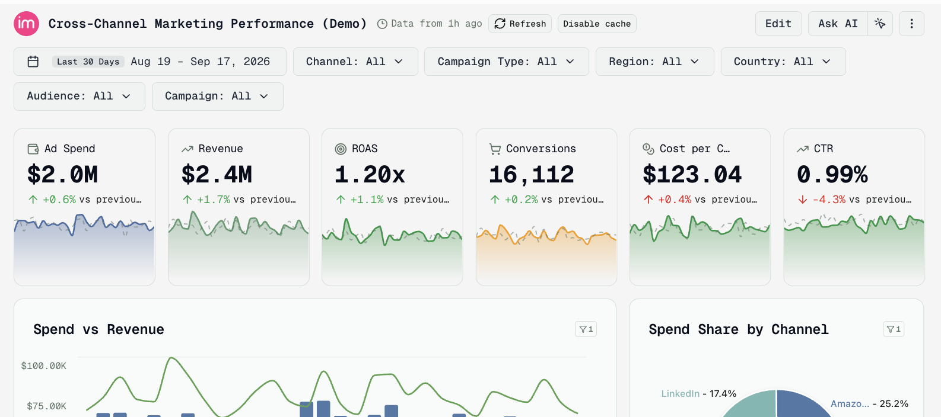The width and height of the screenshot is (941, 417).
Task: Click the $2.4M Revenue value
Action: click(217, 174)
